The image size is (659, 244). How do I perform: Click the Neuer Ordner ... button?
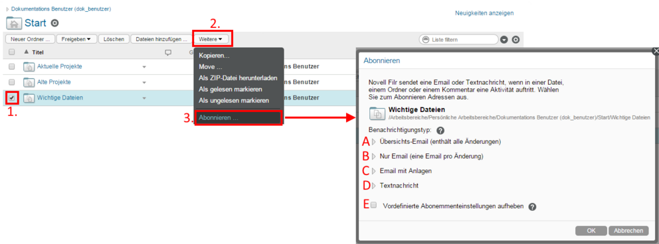click(30, 39)
